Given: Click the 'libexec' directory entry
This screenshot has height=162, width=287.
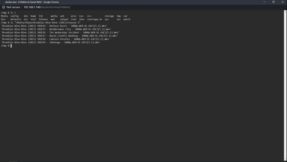Looking at the screenshot, I should pyautogui.click(x=43, y=19).
